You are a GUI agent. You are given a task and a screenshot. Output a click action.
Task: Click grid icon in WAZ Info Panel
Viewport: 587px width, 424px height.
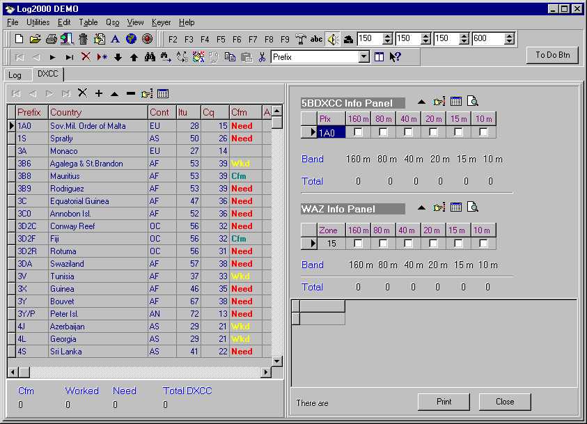456,207
